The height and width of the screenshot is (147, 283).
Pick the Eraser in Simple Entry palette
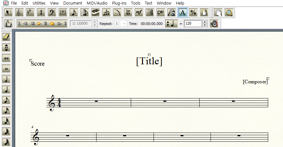6,37
